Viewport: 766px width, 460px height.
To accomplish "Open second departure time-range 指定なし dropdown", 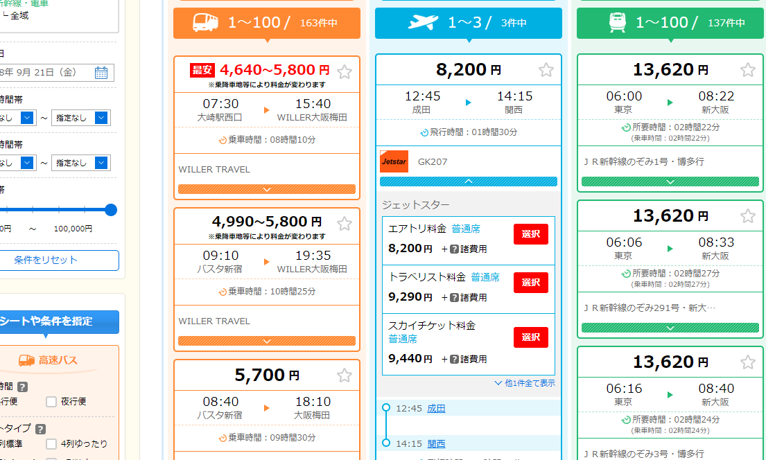I will click(x=80, y=118).
